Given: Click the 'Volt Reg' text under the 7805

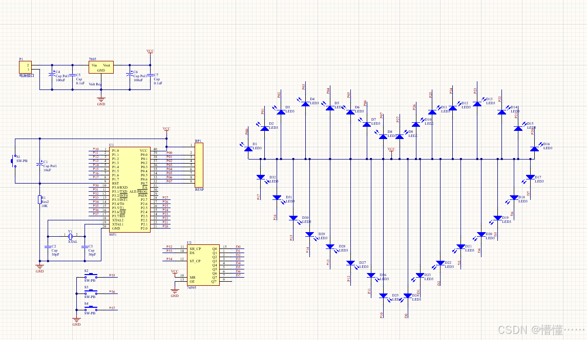Looking at the screenshot, I should tap(95, 84).
